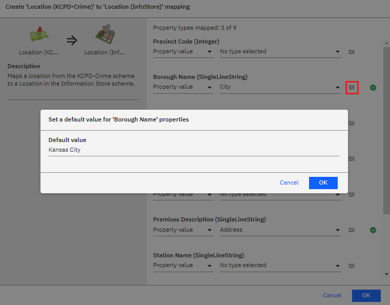Open default value settings for Station Name

point(352,266)
